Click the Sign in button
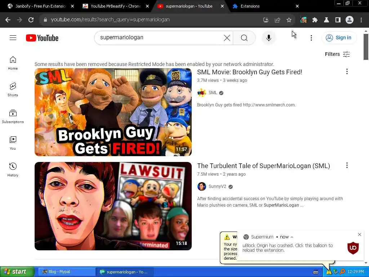 coord(339,38)
